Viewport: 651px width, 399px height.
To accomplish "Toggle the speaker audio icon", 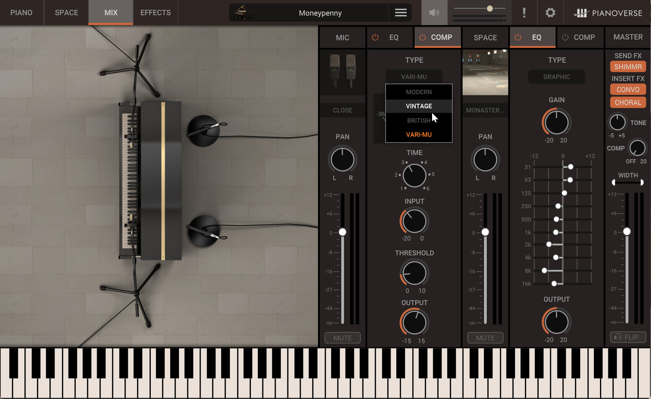I will 434,13.
